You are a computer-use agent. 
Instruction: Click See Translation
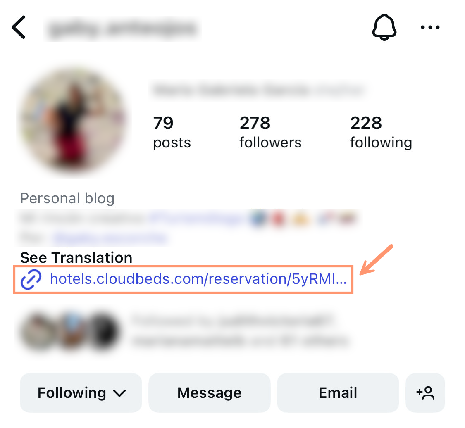point(76,257)
